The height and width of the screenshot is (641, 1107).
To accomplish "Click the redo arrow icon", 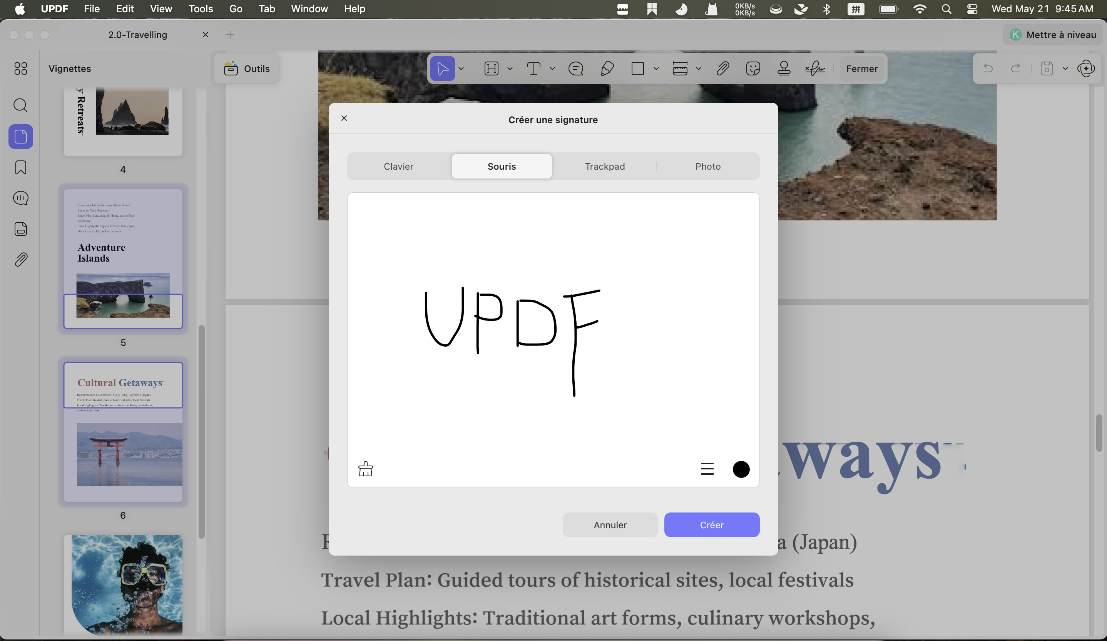I will tap(1016, 68).
